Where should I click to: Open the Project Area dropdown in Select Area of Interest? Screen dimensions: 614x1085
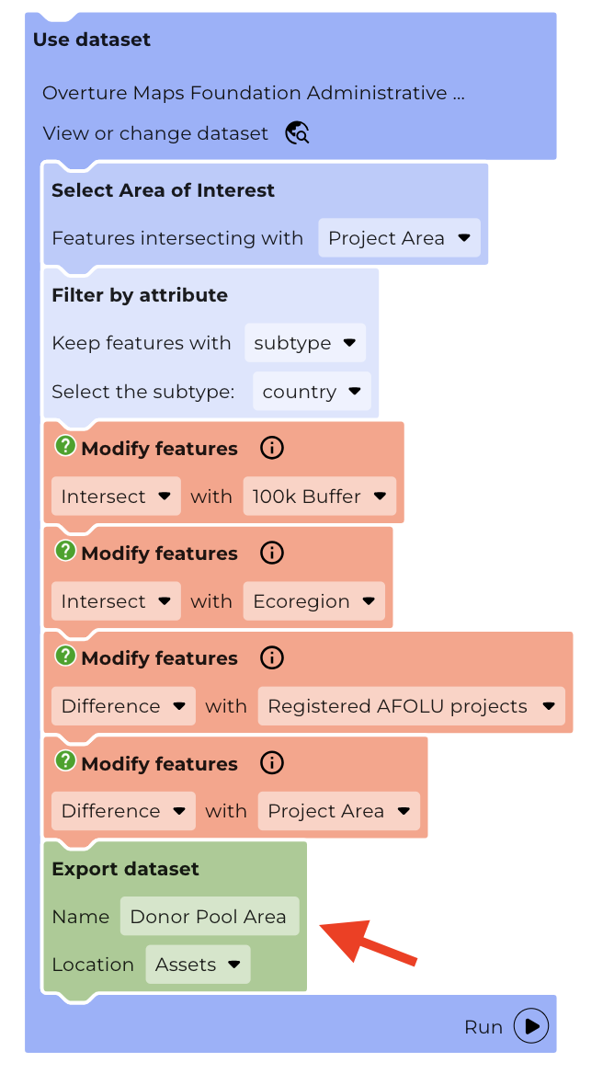(399, 238)
